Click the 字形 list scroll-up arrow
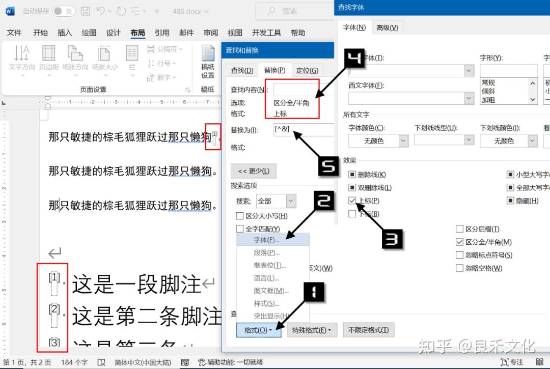 pos(533,83)
